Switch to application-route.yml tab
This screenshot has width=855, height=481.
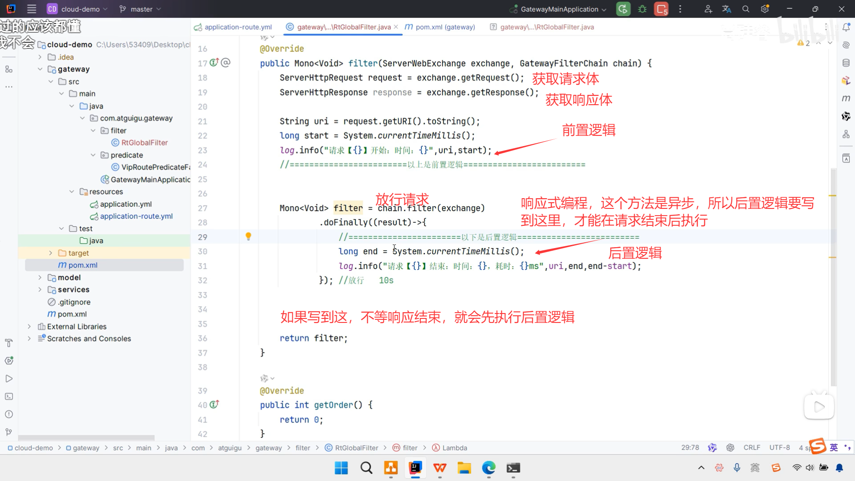coord(238,27)
